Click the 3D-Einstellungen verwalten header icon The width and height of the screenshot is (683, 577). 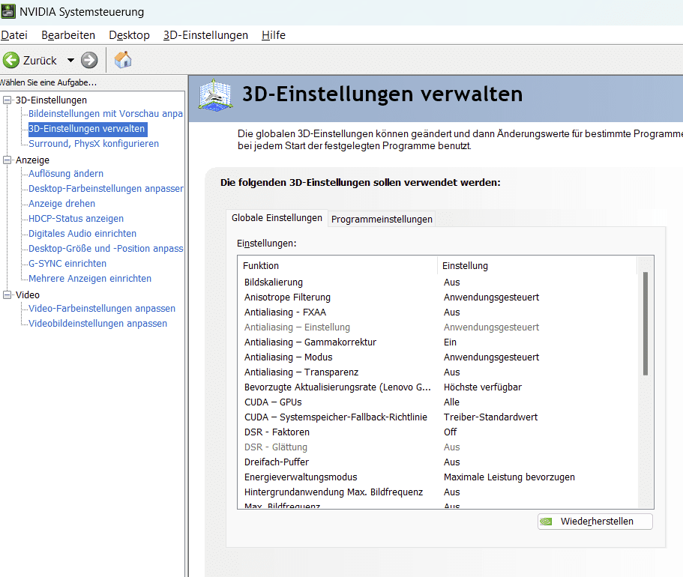(215, 95)
